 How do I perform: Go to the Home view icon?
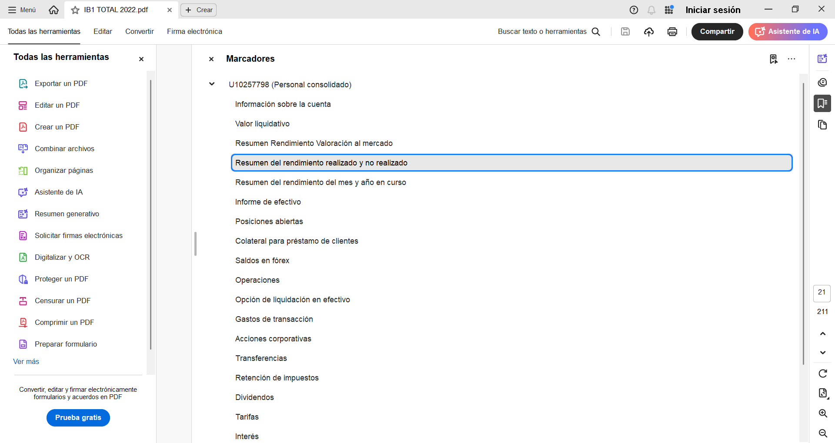click(53, 10)
